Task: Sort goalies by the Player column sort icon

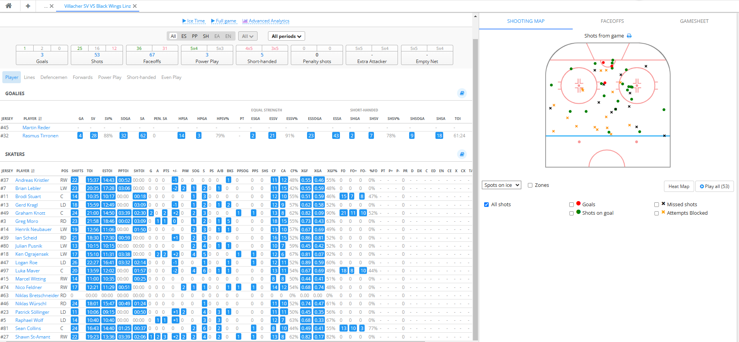Action: pos(40,119)
